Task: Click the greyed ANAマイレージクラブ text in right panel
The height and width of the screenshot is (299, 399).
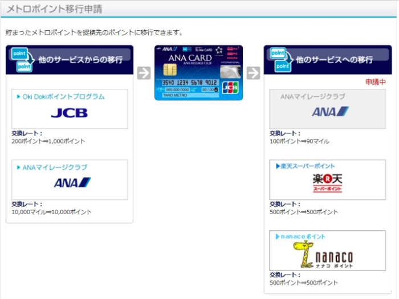Action: click(x=312, y=97)
